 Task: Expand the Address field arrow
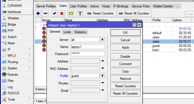(x=103, y=61)
